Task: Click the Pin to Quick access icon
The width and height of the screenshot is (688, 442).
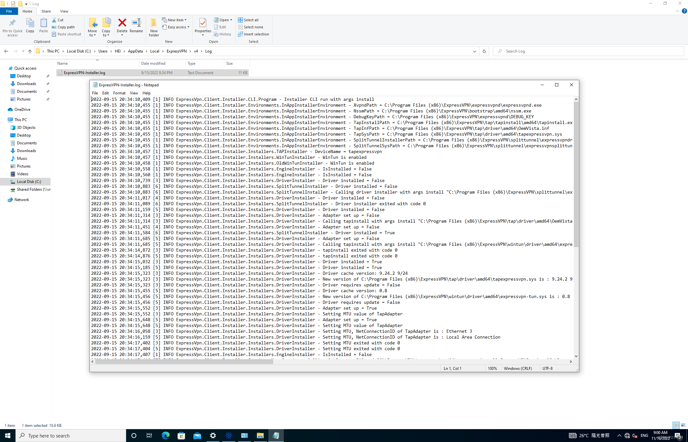Action: (13, 24)
